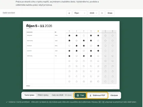Check Wednesday star in fourth chore row
Viewport: 143px width, 107px height.
[84, 51]
